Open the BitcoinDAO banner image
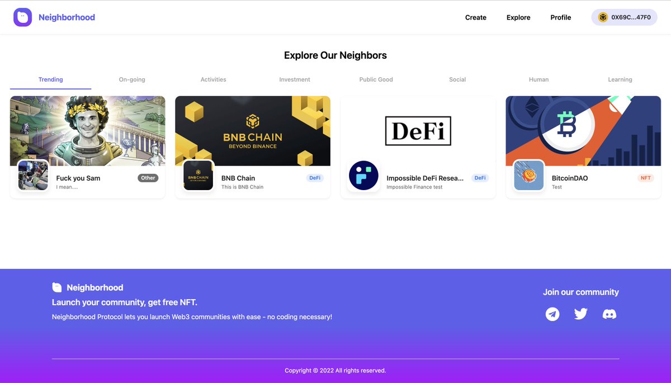The width and height of the screenshot is (671, 383). point(583,131)
